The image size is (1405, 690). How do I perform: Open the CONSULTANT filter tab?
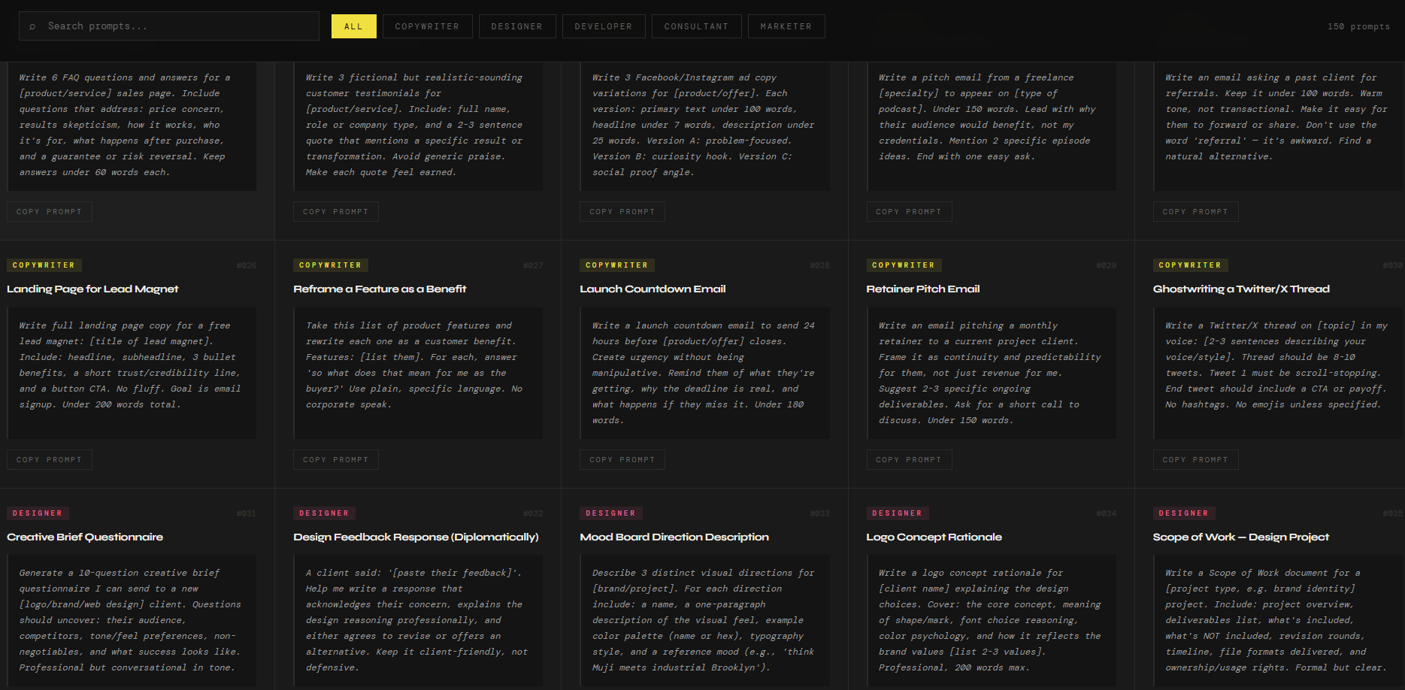[696, 26]
